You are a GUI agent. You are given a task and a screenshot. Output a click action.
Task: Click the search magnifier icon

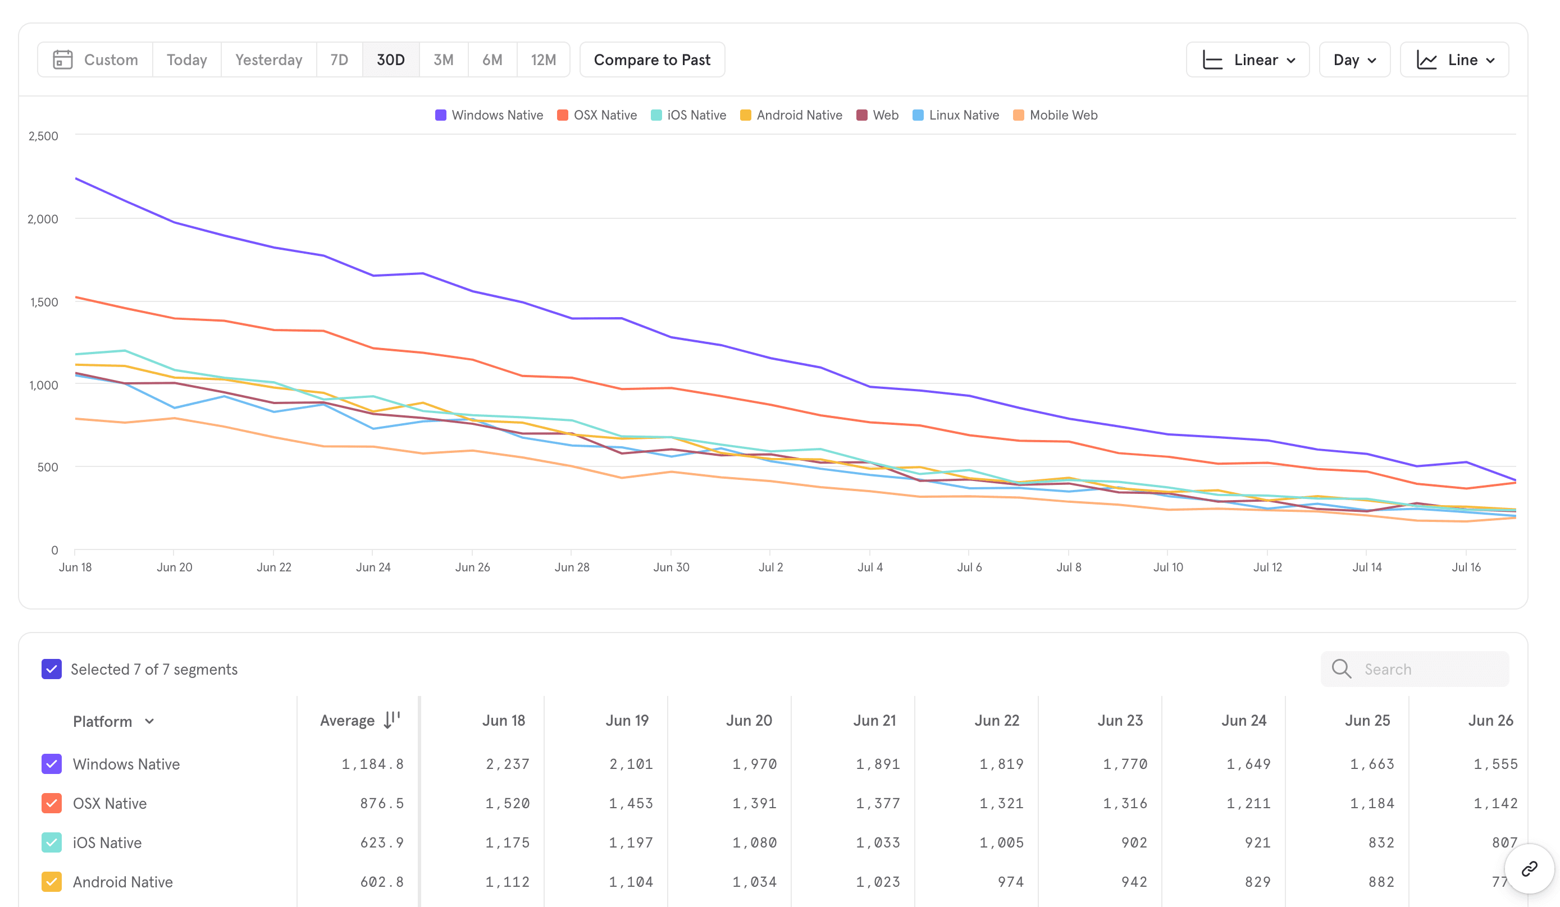pyautogui.click(x=1341, y=669)
